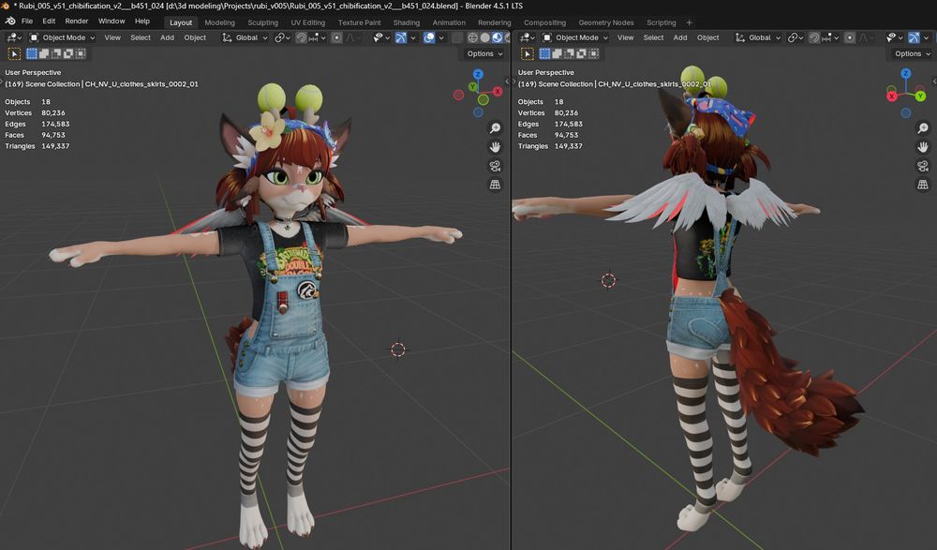937x550 pixels.
Task: Open pivot point dropdown in left viewport
Action: point(282,37)
